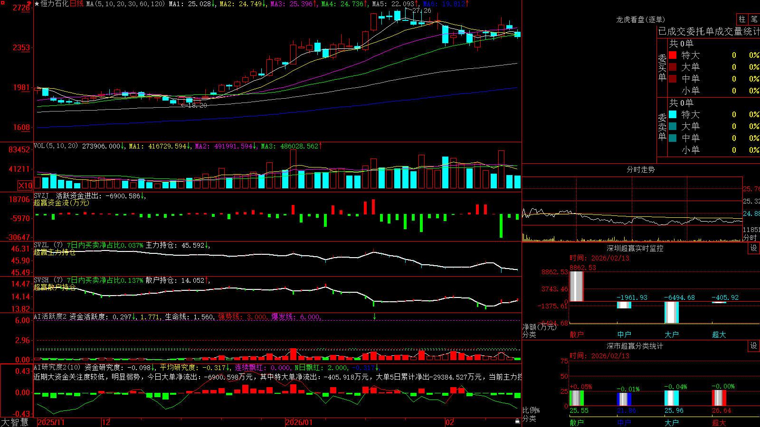Click the 日线 period label
760x427 pixels.
point(76,4)
